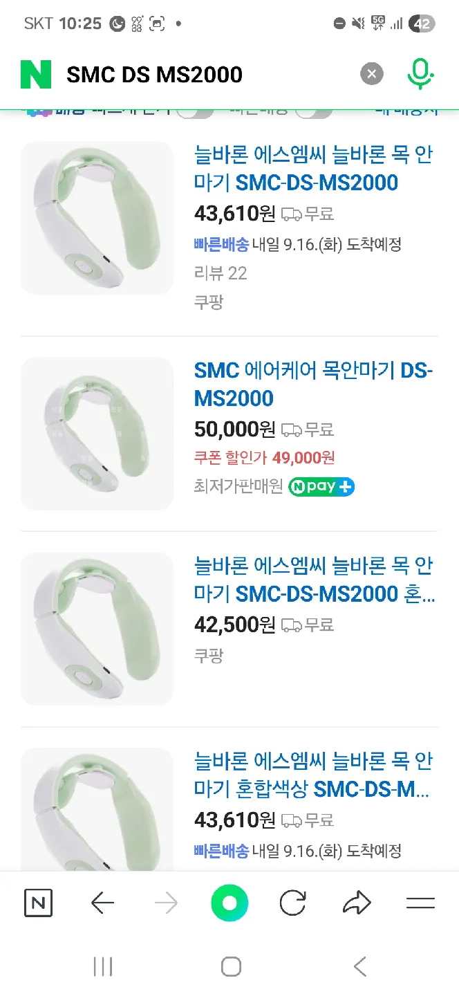Tap 리뷰 22 on the first product
The image size is (459, 996).
coord(221,273)
